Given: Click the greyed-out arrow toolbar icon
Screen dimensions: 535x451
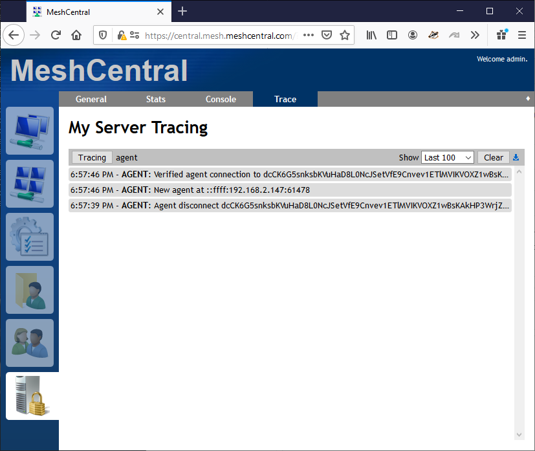Looking at the screenshot, I should pos(454,35).
